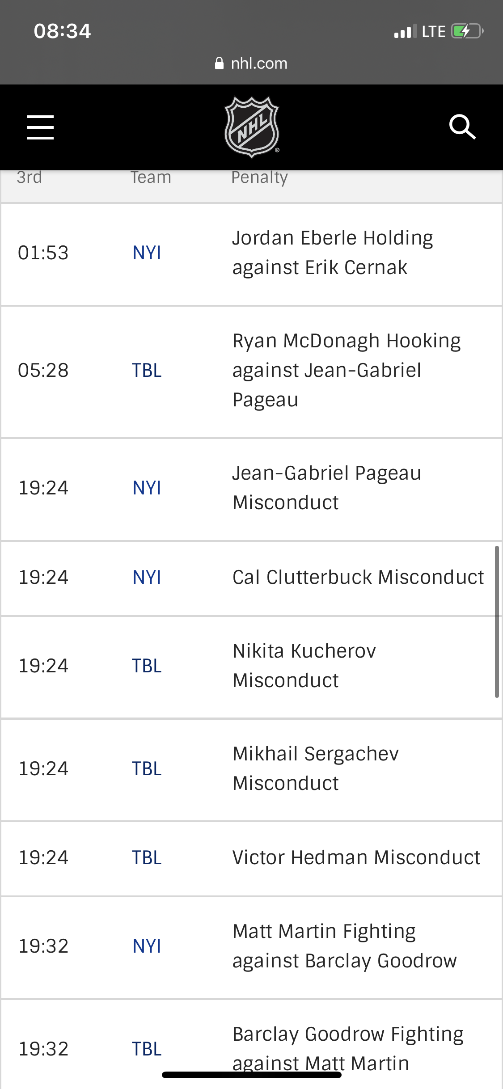Open TBL link for Barclay Goodrow Fighting
503x1089 pixels.
pyautogui.click(x=147, y=1049)
